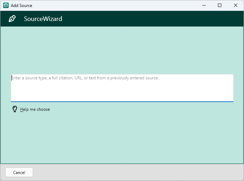244x181 pixels.
Task: Cancel the Add Source dialog
Action: 19,172
